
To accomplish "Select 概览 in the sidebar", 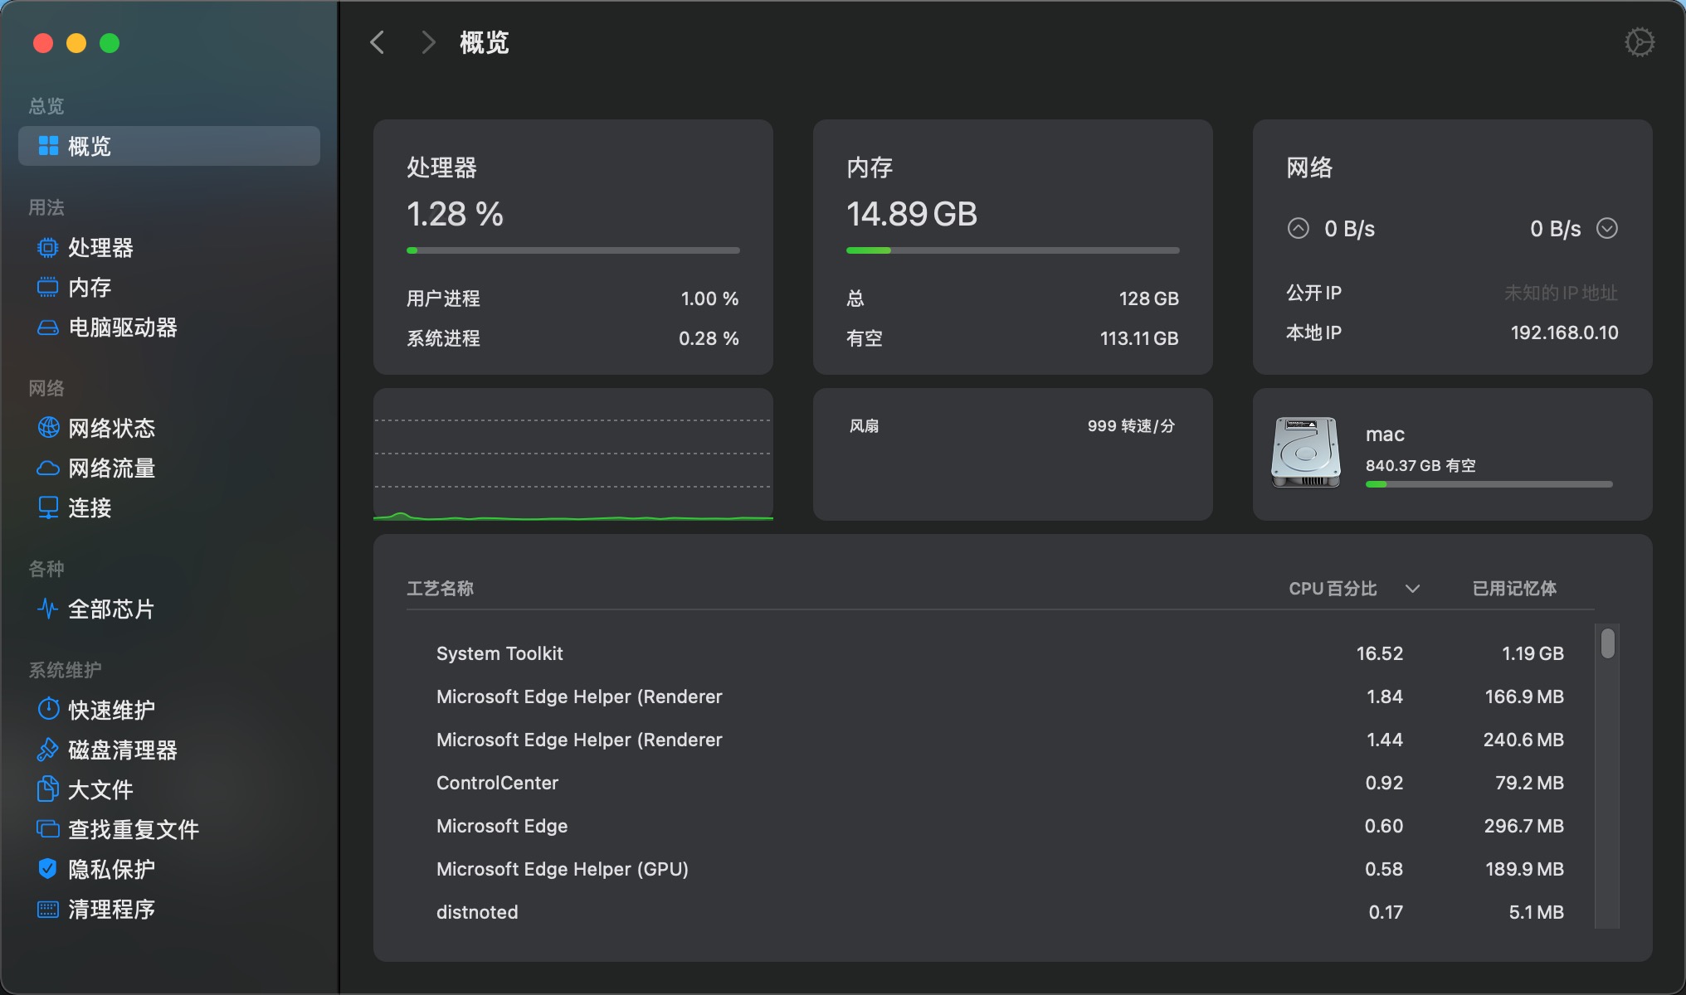I will coord(169,146).
